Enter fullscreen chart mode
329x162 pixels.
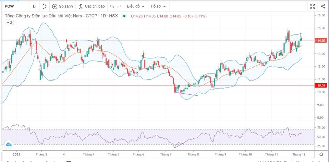(x=312, y=6)
